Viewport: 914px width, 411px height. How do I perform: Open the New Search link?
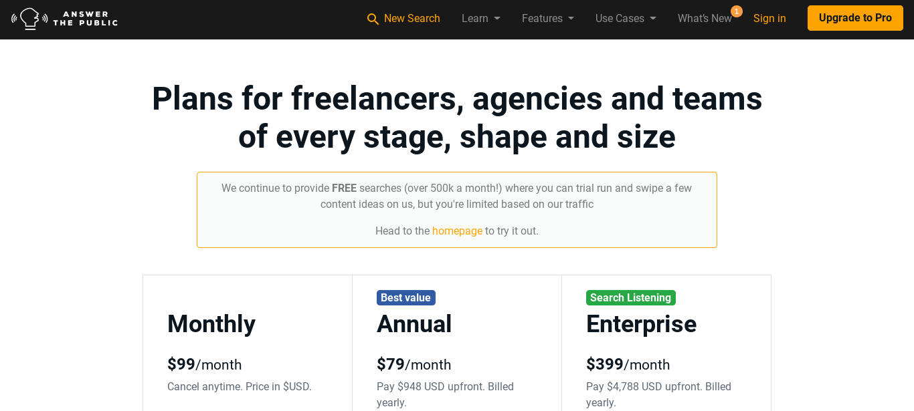point(403,19)
